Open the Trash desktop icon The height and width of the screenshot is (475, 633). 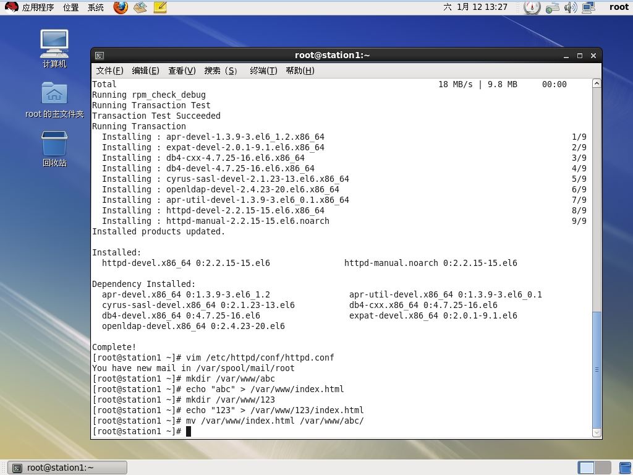pyautogui.click(x=54, y=149)
